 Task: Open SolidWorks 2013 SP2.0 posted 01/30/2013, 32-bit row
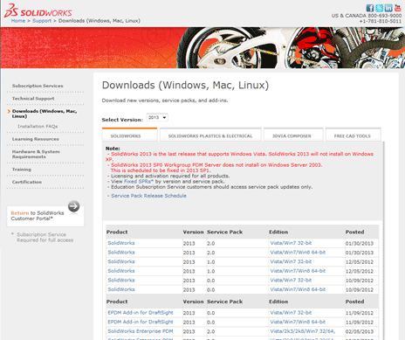pyautogui.click(x=121, y=243)
